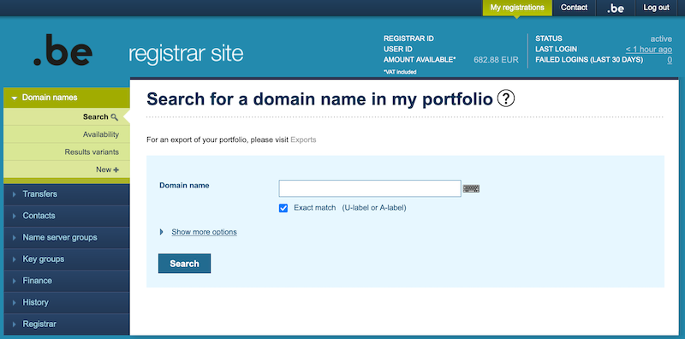Click the 'Exact match' label text

point(315,207)
